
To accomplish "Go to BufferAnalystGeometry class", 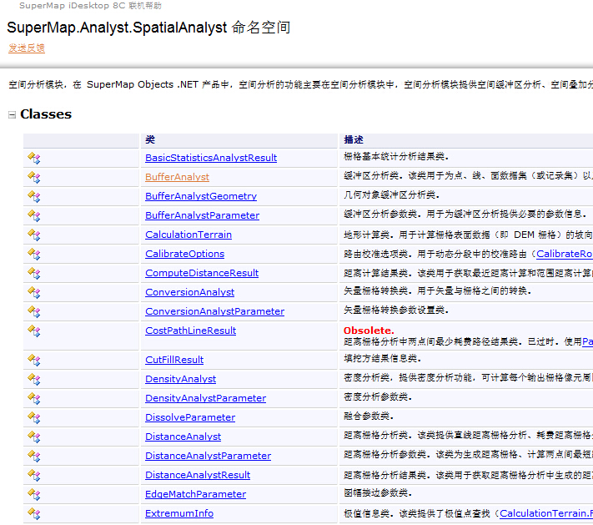I will pyautogui.click(x=201, y=196).
